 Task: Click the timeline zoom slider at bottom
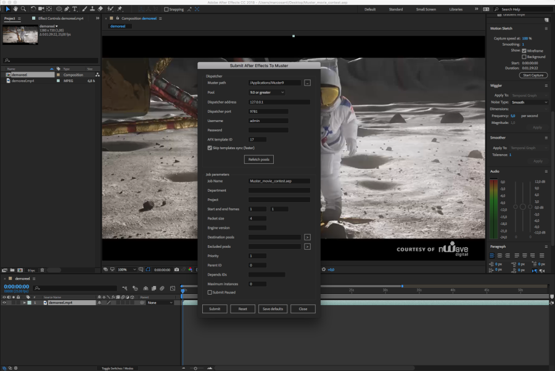coord(195,368)
